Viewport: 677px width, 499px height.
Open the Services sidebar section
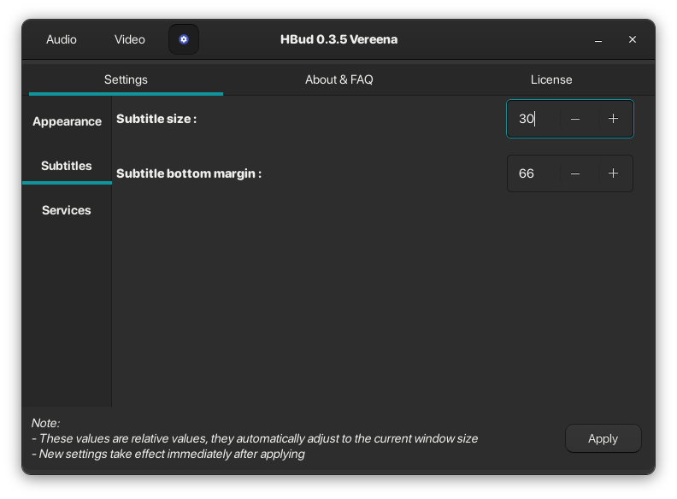click(67, 210)
